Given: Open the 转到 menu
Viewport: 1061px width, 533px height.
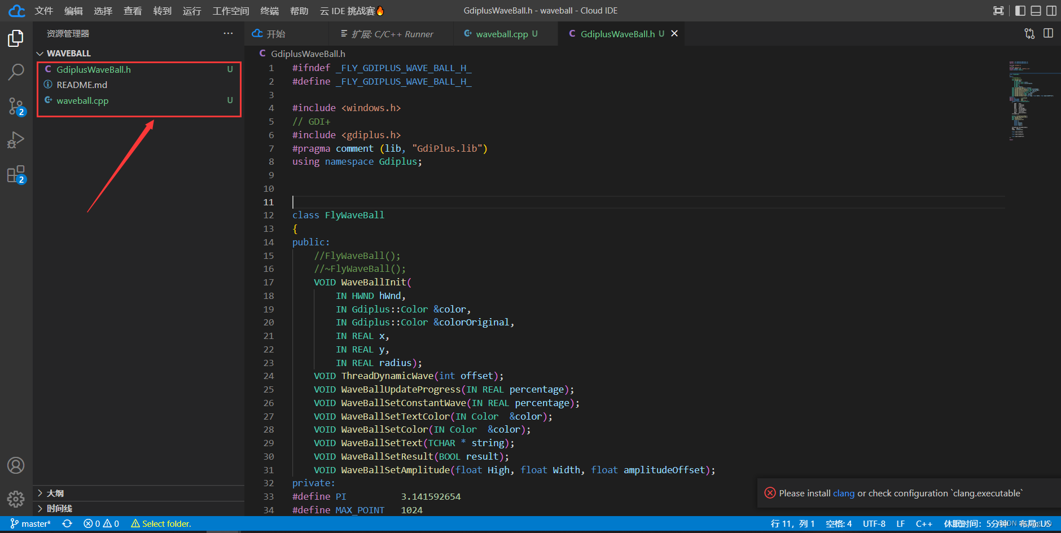Looking at the screenshot, I should [163, 11].
